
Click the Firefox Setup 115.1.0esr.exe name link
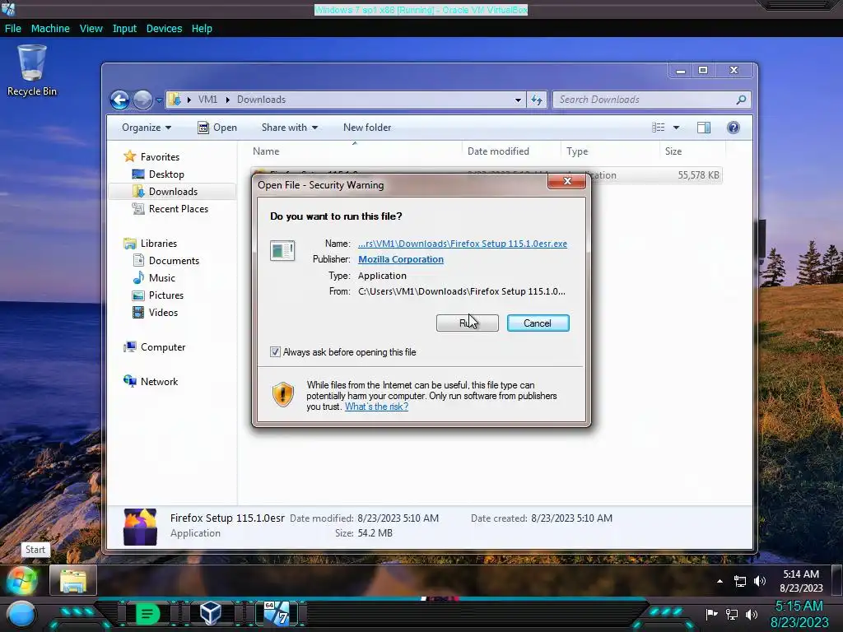463,244
